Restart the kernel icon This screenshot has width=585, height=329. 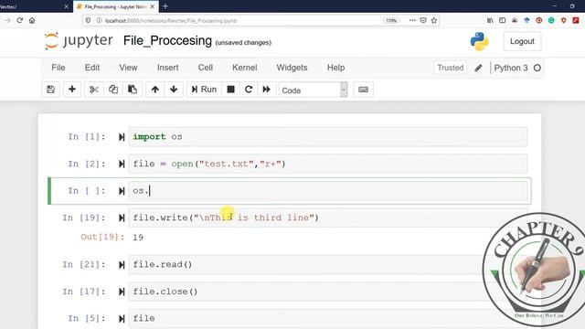point(249,90)
